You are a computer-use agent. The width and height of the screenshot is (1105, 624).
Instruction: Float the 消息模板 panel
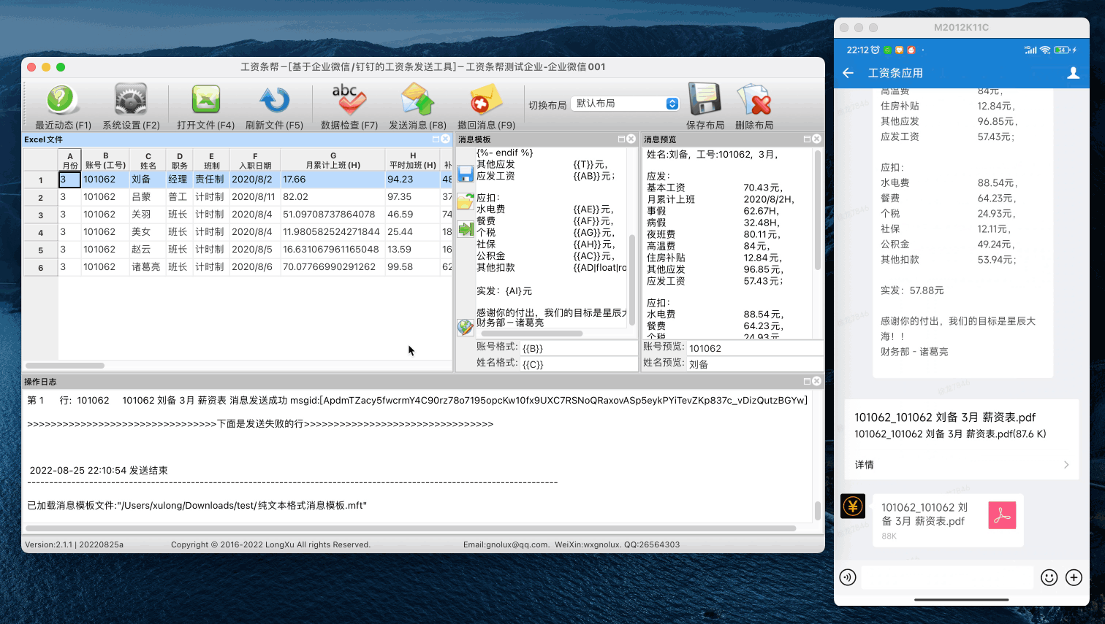622,139
